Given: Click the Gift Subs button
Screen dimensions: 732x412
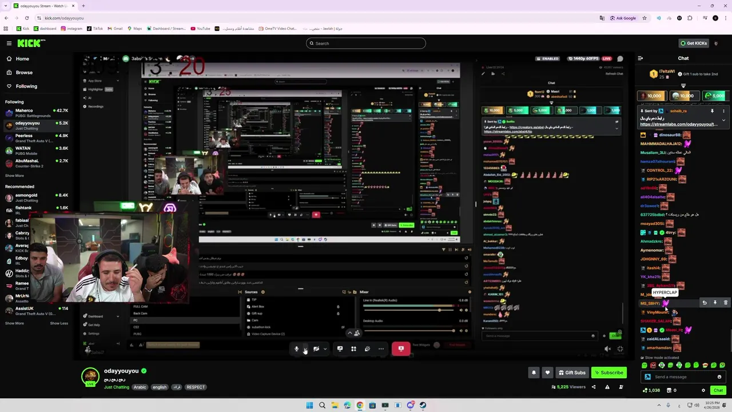Looking at the screenshot, I should coord(572,373).
